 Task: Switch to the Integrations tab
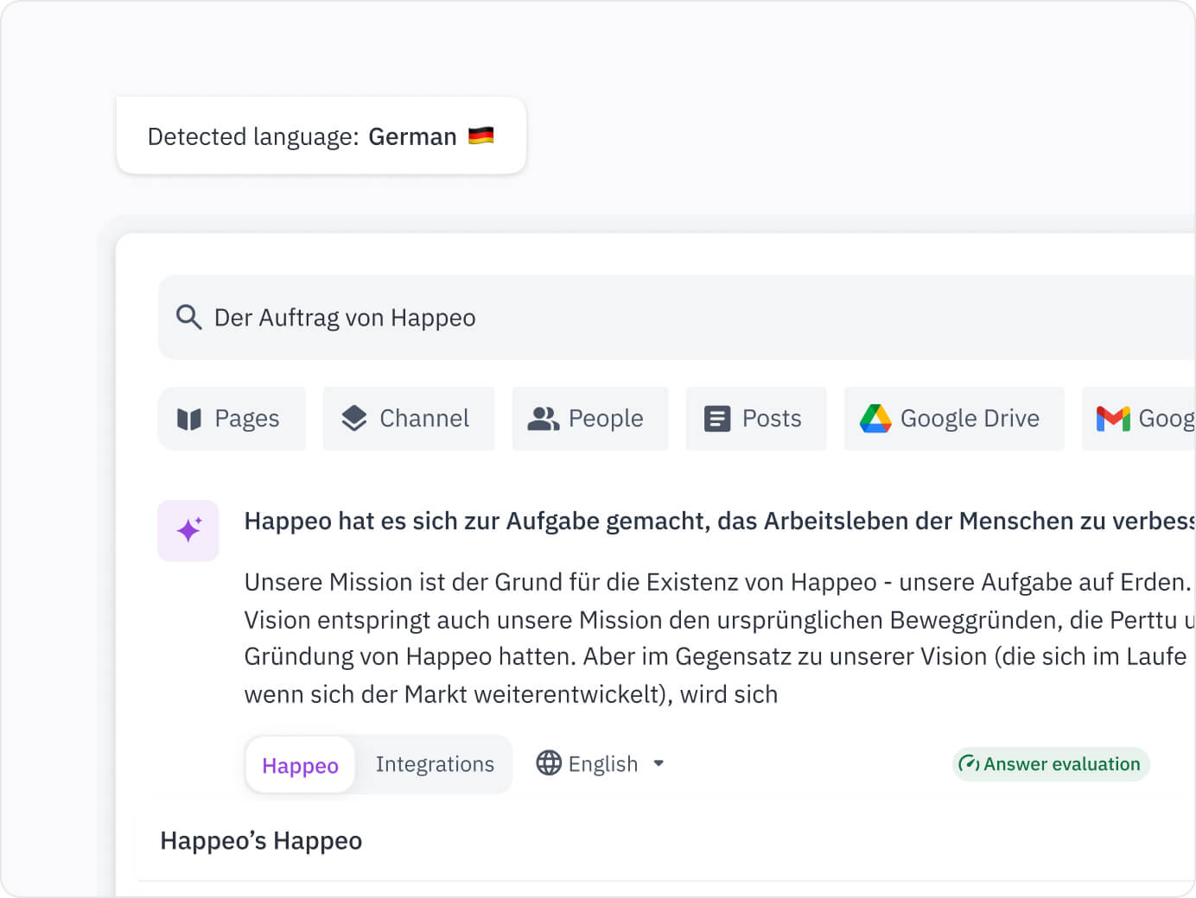click(x=435, y=764)
